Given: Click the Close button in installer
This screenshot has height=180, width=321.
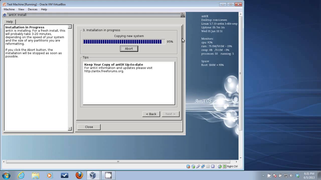Looking at the screenshot, I should 89,127.
